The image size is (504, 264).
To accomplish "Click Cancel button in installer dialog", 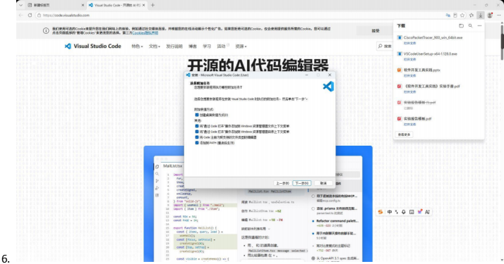I will click(x=323, y=183).
